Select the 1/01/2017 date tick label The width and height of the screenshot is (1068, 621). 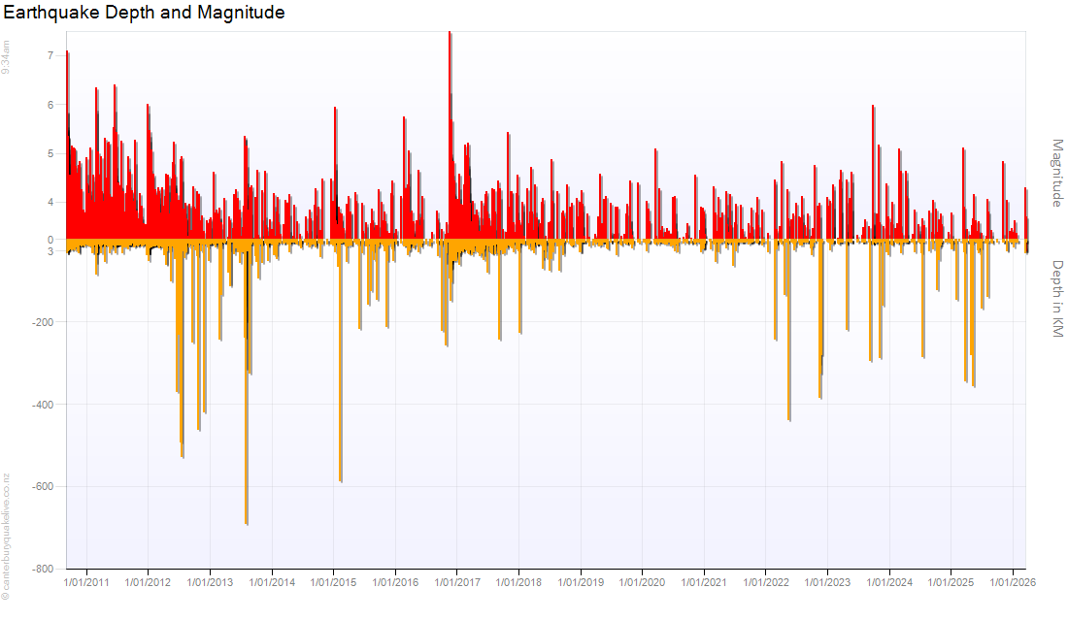[x=457, y=583]
